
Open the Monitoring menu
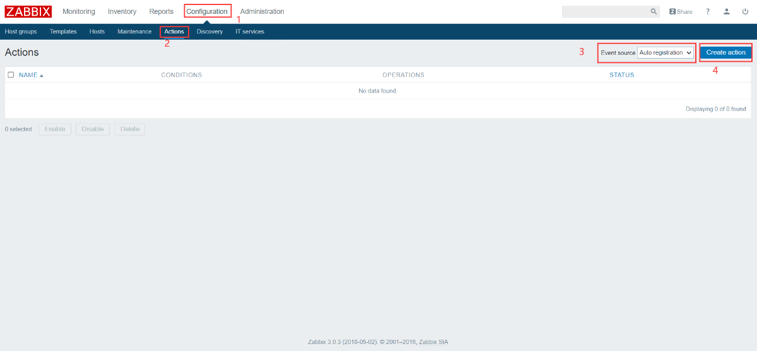79,11
